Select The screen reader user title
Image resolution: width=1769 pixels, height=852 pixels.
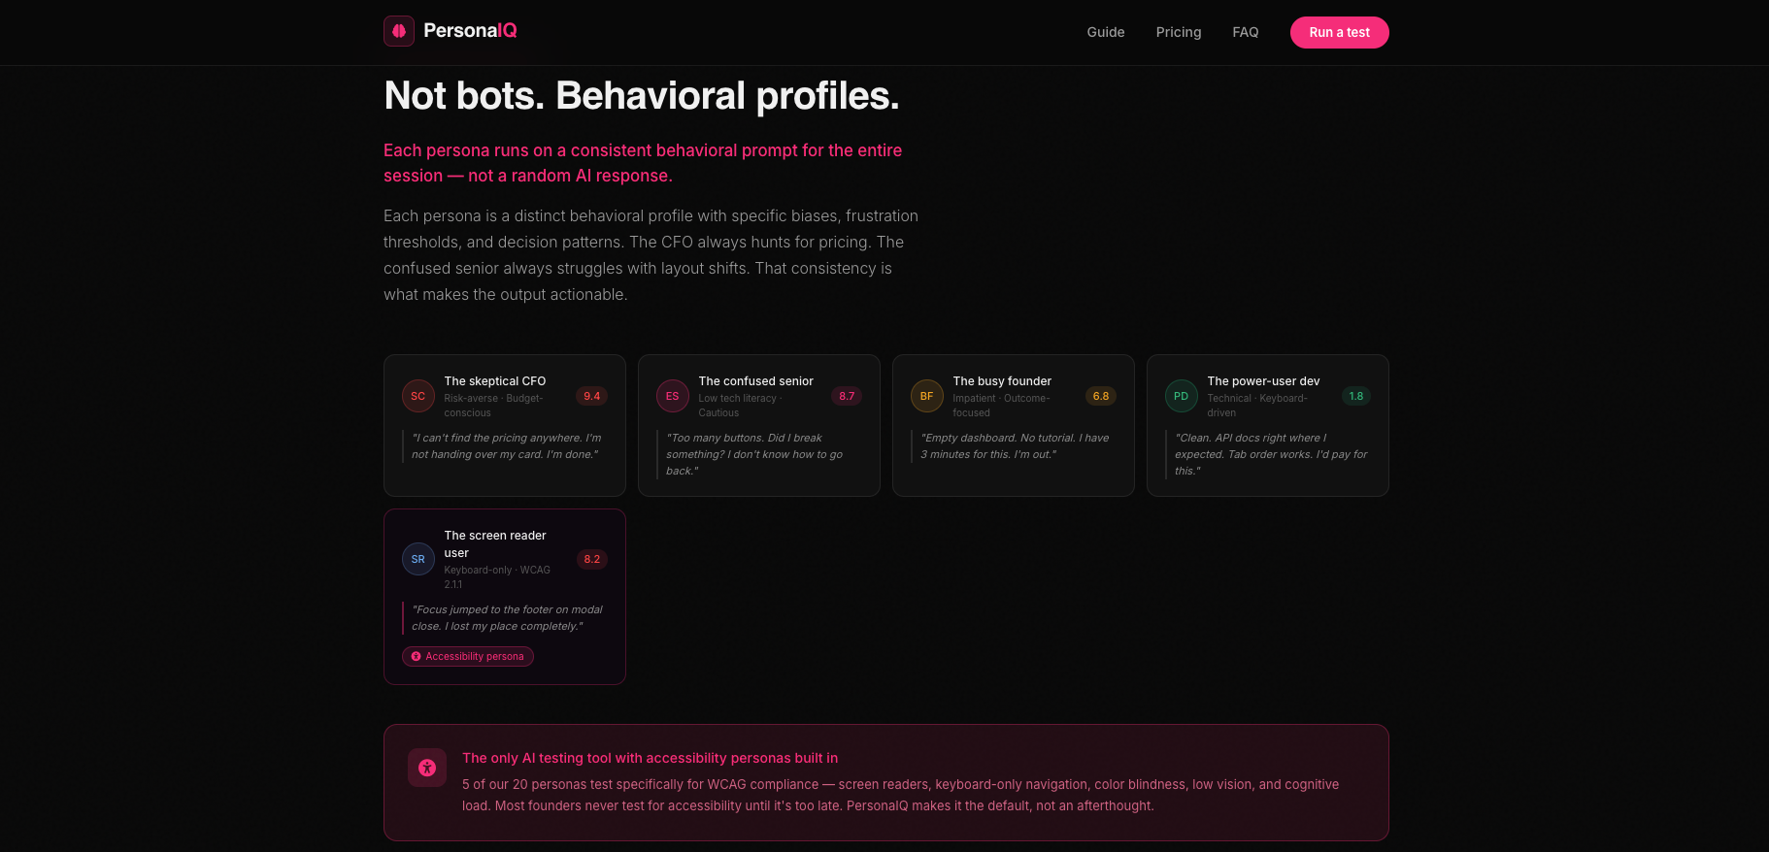point(495,544)
